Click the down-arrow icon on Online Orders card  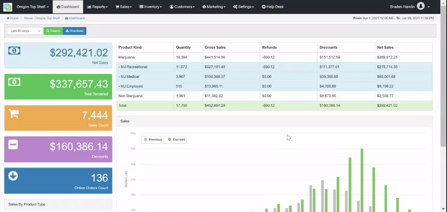(x=13, y=176)
